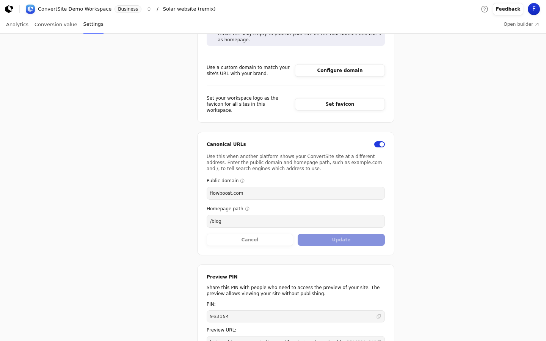Viewport: 546px width, 341px height.
Task: Click the Preview URL label
Action: [x=221, y=330]
